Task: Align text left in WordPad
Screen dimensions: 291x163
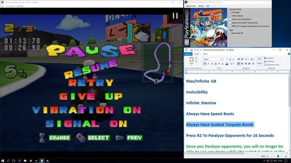Action: 238,64
